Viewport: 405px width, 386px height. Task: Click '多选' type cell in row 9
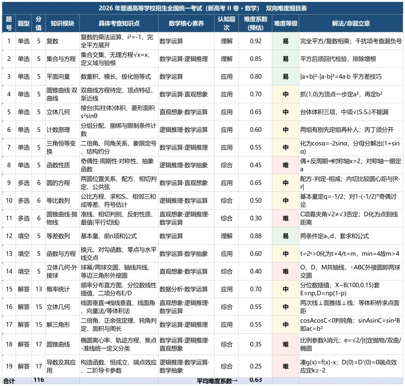click(x=24, y=183)
